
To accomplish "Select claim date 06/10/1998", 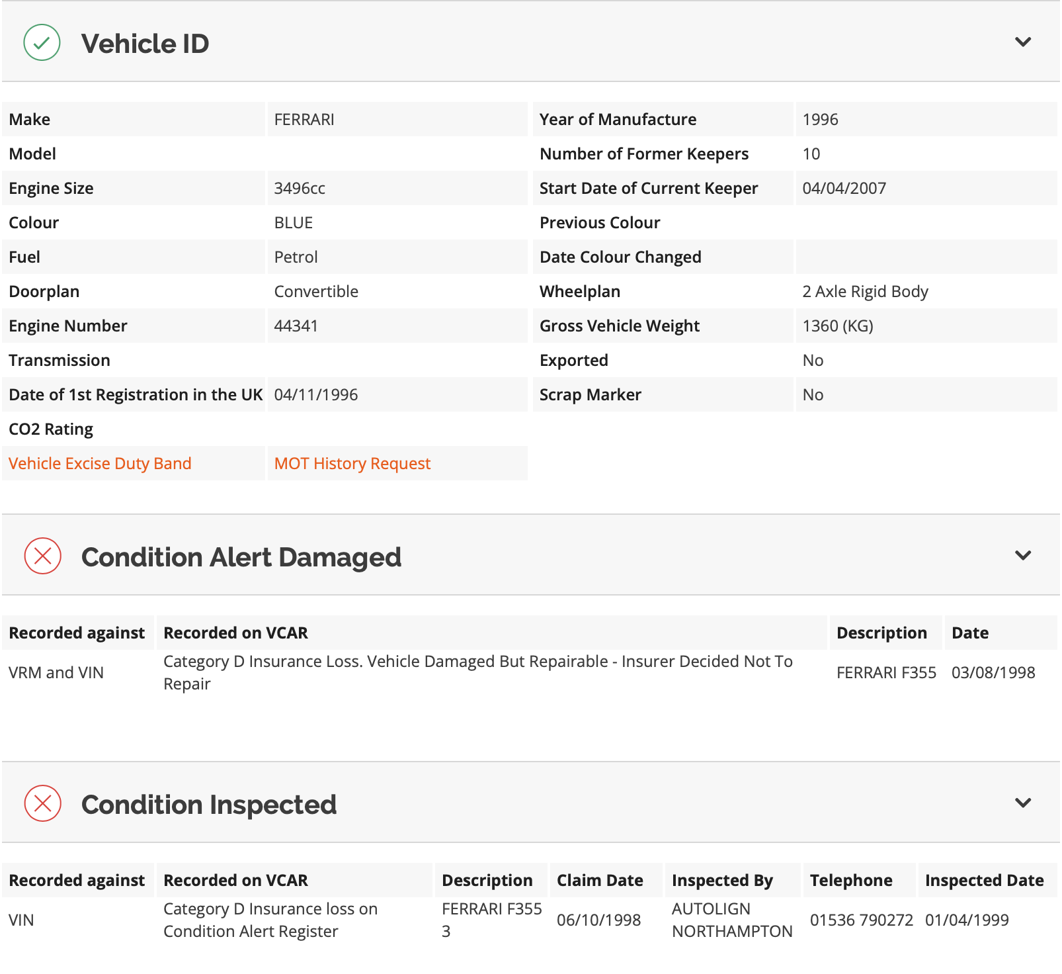I will pos(598,920).
